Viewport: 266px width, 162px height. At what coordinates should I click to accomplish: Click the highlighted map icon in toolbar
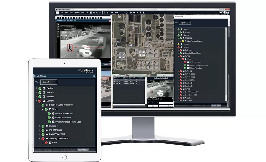coord(91,12)
